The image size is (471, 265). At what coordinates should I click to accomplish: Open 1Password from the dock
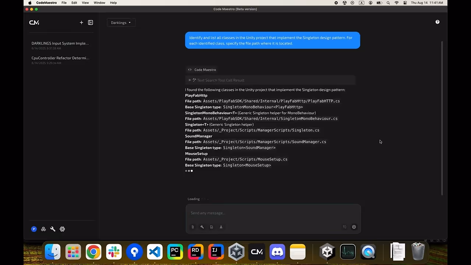click(x=134, y=252)
